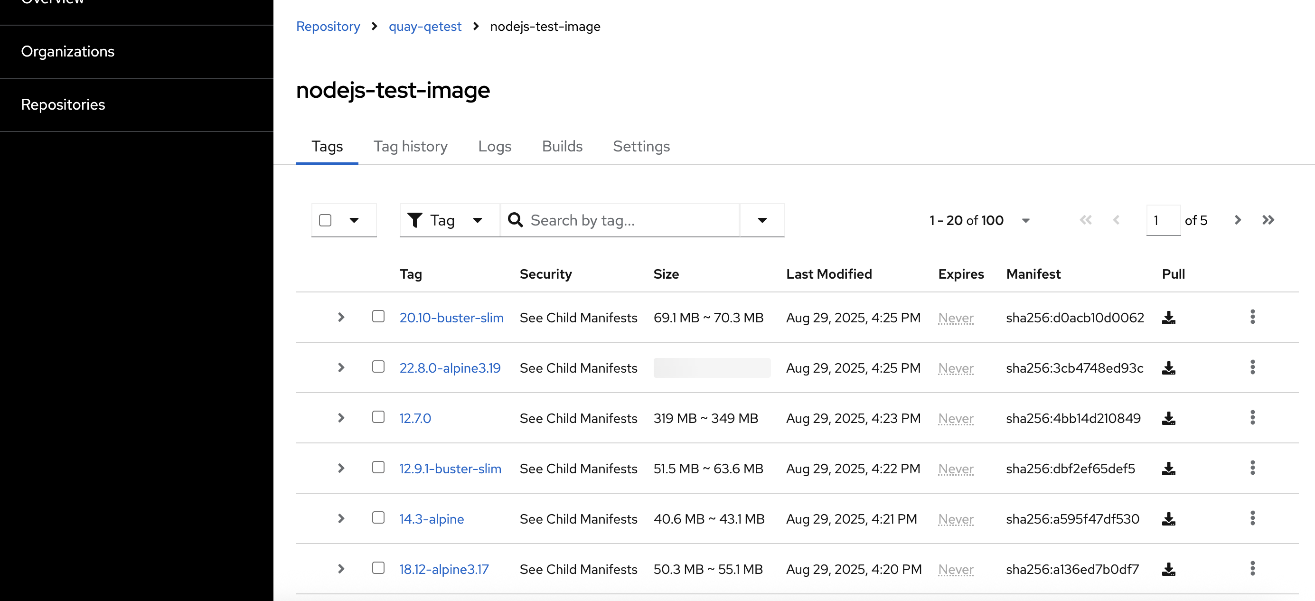Open kebab menu for 22.8.0-alpine3.19 row

click(1252, 367)
